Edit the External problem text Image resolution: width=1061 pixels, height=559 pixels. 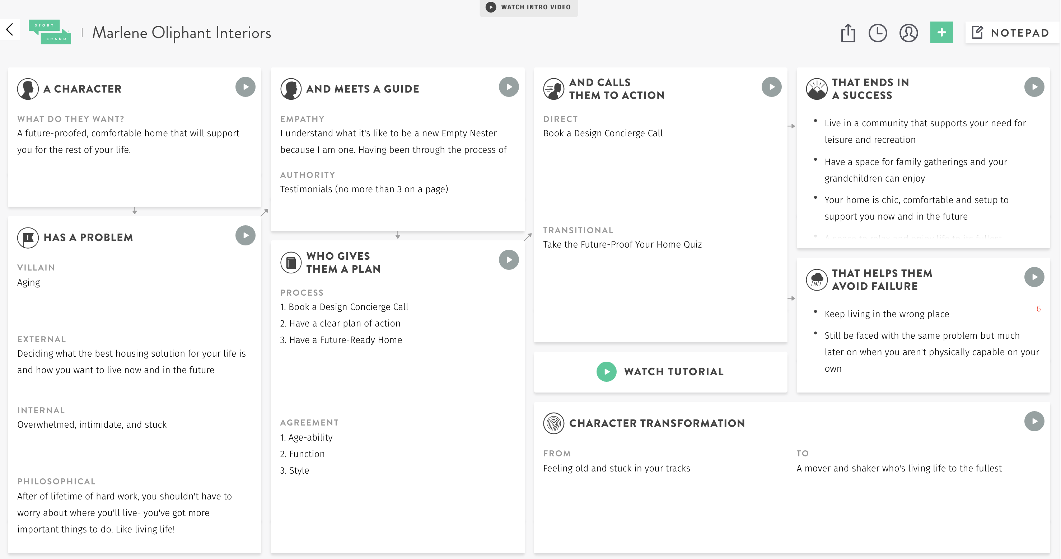click(131, 361)
